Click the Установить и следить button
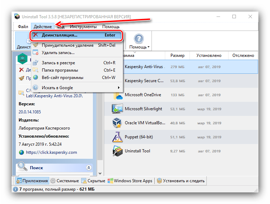The image size is (270, 204). click(x=181, y=181)
